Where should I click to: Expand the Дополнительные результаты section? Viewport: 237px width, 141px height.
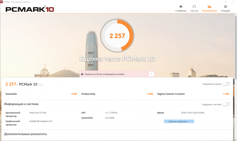(x=26, y=134)
